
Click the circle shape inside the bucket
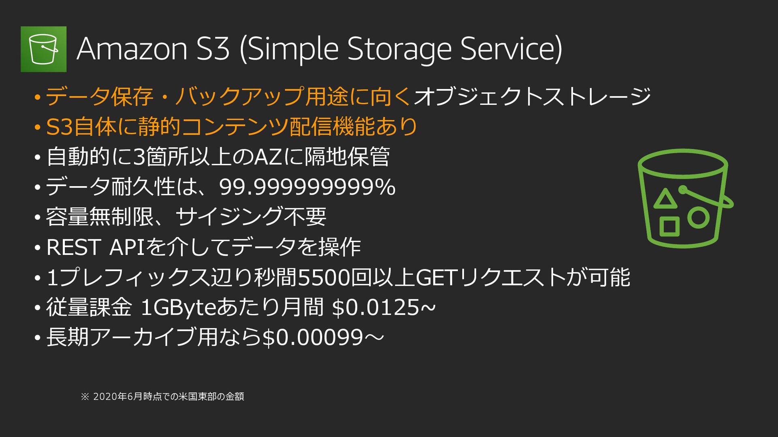pos(698,217)
